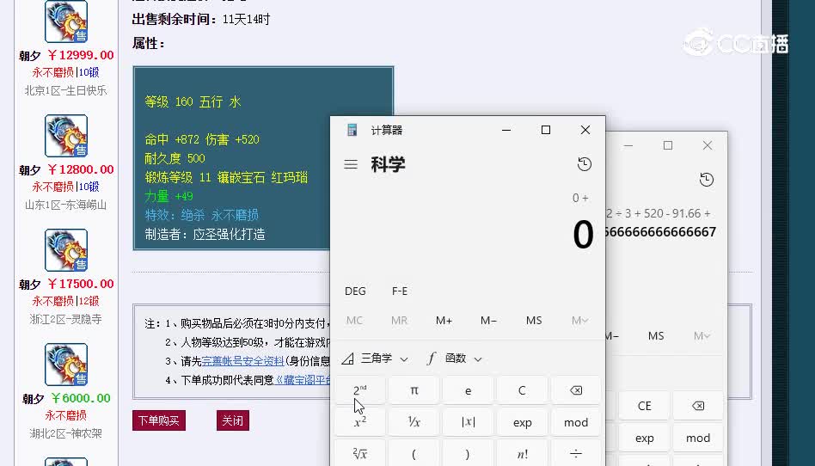Open the calculator navigation hamburger menu
Screen dimensions: 815x466
pos(351,164)
